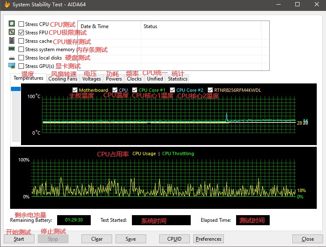Click the Remaining Battery time value 01:29:30
This screenshot has width=326, height=247.
tap(74, 220)
